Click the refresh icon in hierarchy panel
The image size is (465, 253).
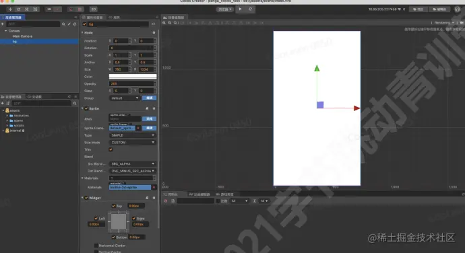[75, 24]
